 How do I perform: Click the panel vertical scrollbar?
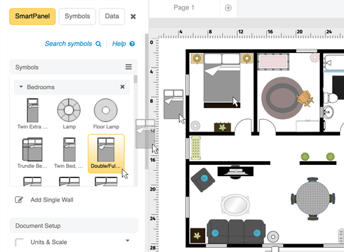147,101
